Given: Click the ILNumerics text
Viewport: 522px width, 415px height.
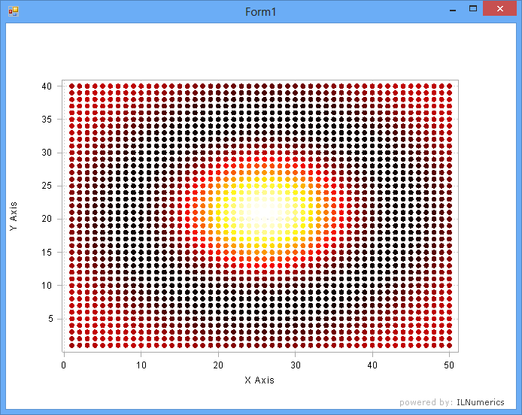Looking at the screenshot, I should [481, 402].
